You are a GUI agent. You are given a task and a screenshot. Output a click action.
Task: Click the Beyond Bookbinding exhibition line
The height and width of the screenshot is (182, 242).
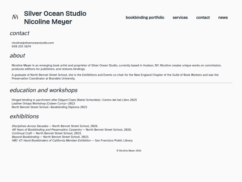pyautogui.click(x=50, y=137)
